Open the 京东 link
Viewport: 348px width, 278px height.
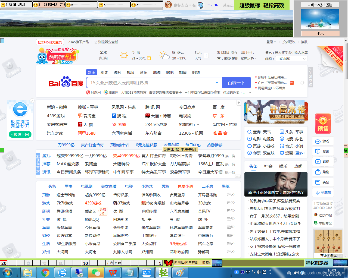pos(219,116)
